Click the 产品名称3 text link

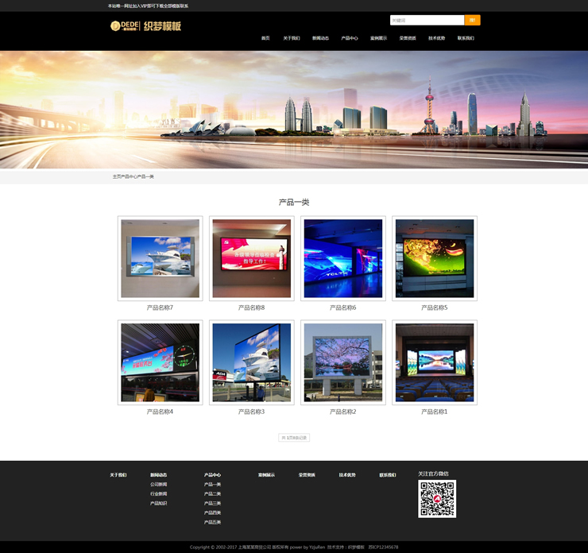tap(251, 412)
